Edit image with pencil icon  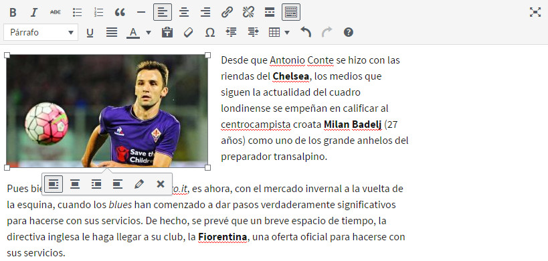click(139, 184)
